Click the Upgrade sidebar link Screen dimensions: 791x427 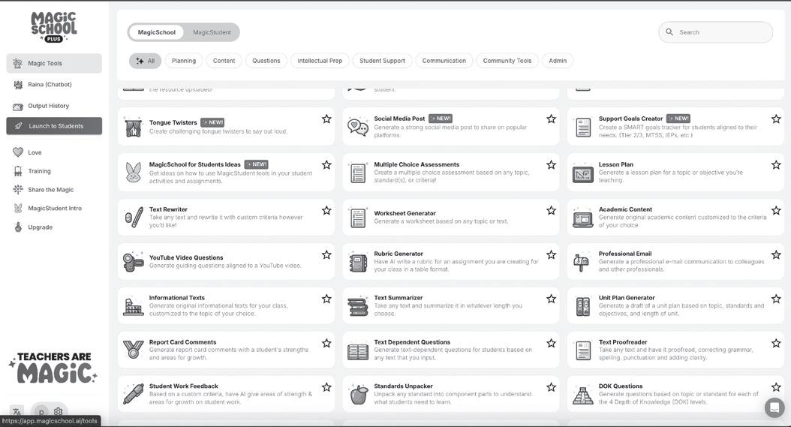pos(54,227)
